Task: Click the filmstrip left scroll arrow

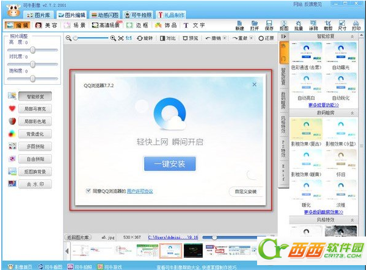Action: (x=67, y=251)
